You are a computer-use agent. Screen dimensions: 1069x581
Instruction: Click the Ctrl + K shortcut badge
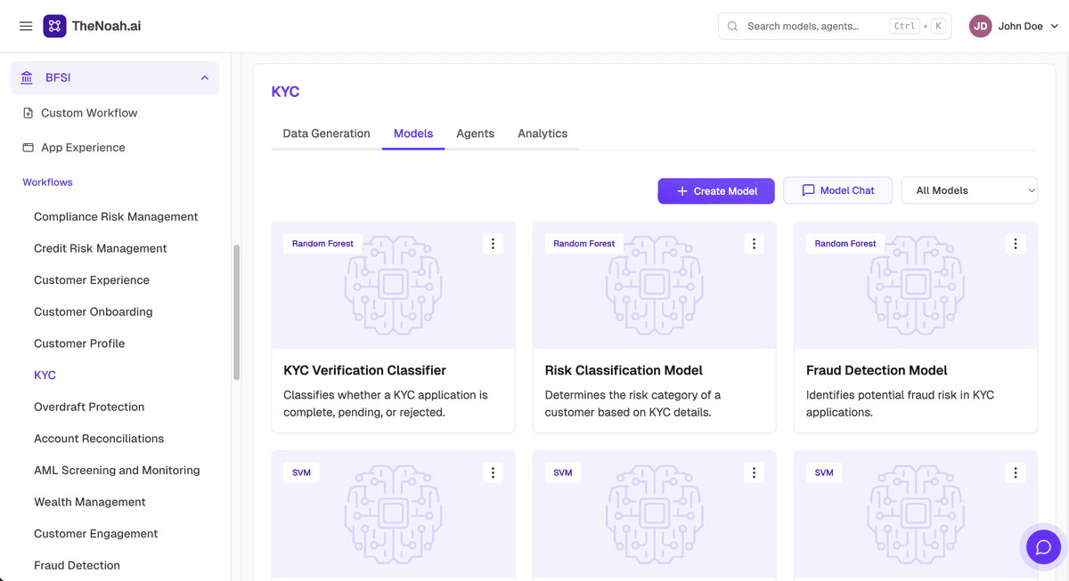tap(917, 26)
